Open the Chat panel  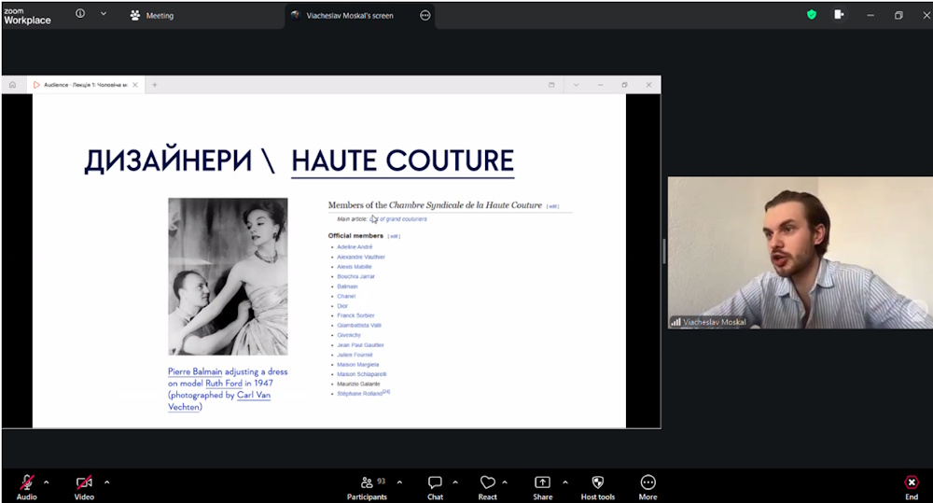click(435, 483)
